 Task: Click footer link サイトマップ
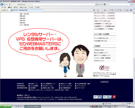[81, 88]
